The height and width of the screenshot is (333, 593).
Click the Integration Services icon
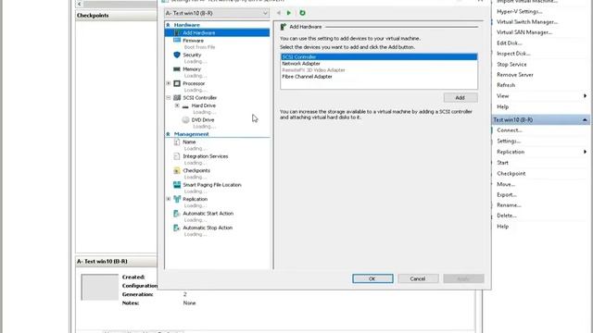coord(177,156)
